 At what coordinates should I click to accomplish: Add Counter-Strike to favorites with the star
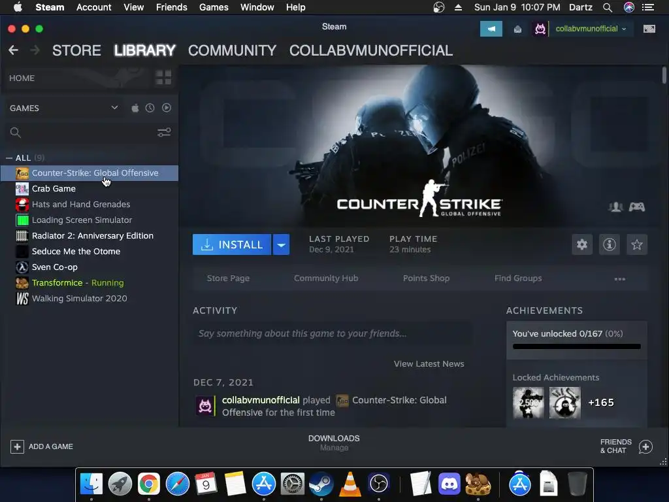coord(636,244)
